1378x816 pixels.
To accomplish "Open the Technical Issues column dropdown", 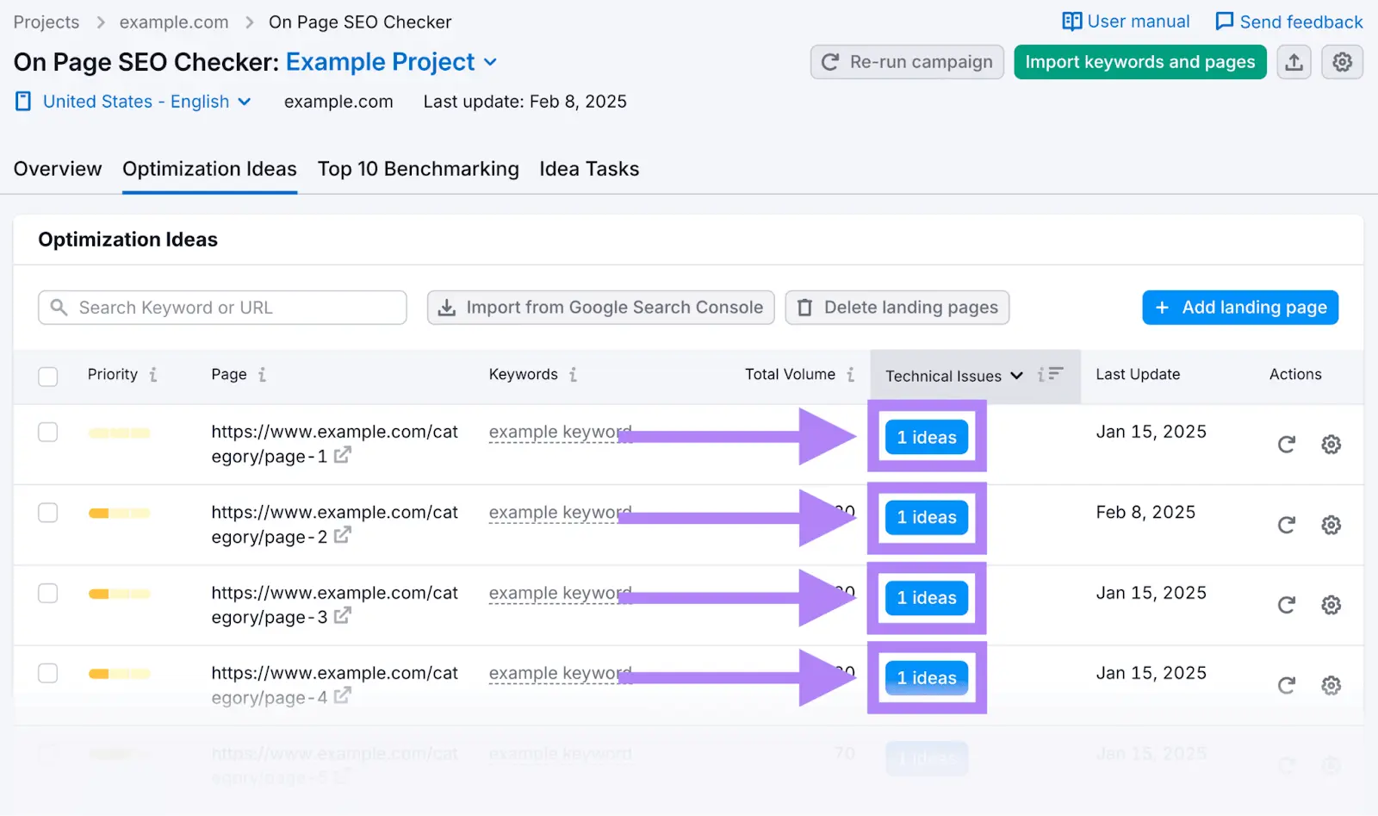I will [1016, 376].
